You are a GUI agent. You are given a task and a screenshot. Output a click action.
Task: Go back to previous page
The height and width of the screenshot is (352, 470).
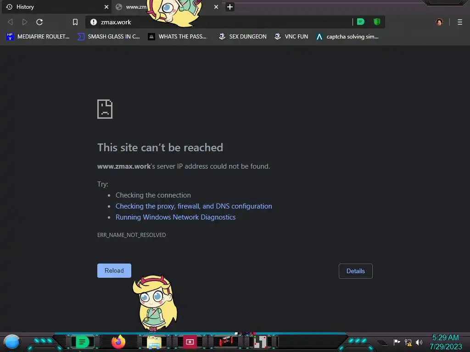pos(10,22)
